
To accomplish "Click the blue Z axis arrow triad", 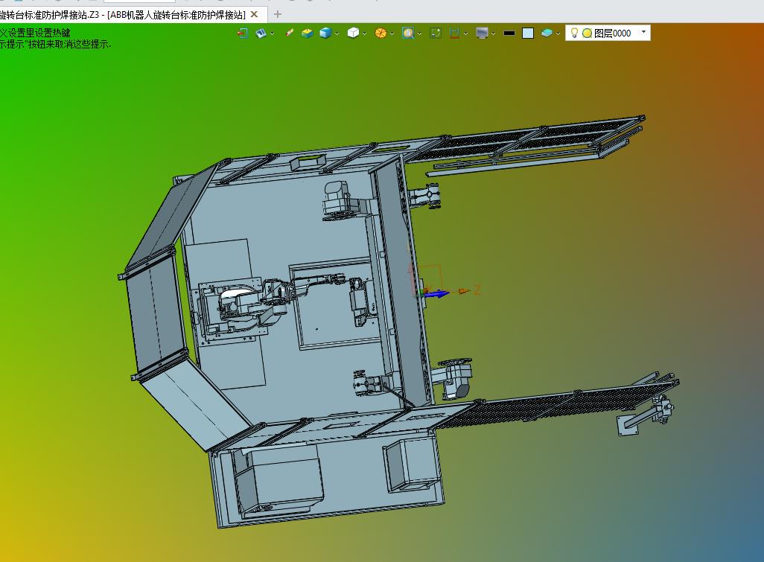I will click(x=437, y=294).
